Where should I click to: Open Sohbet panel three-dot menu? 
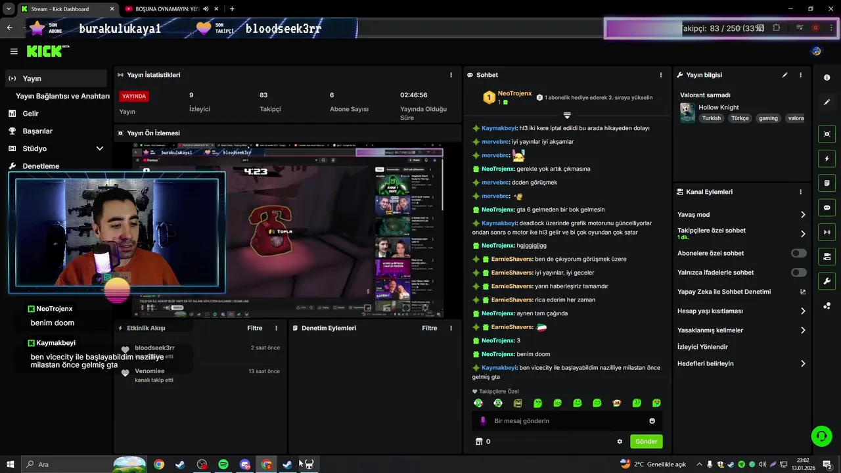(x=661, y=75)
